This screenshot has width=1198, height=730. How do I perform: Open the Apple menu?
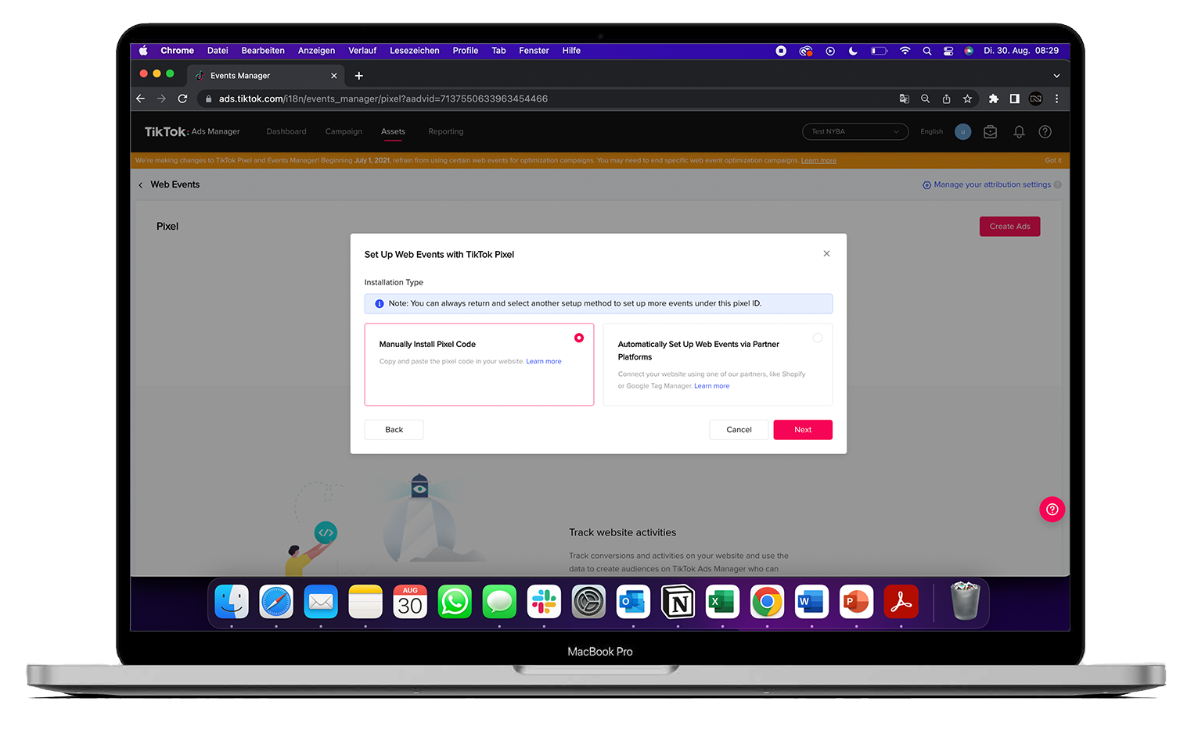[143, 51]
